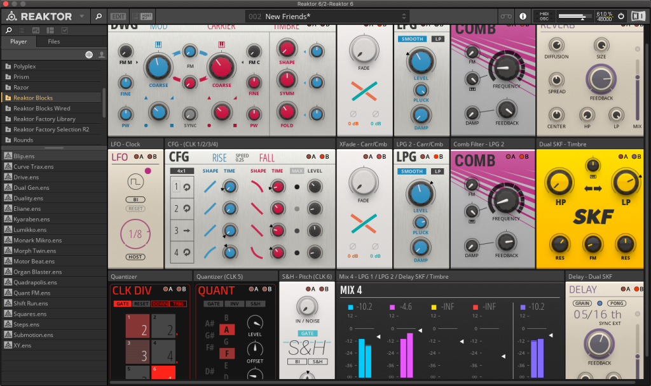
Task: Select the Razor folder
Action: (x=51, y=87)
